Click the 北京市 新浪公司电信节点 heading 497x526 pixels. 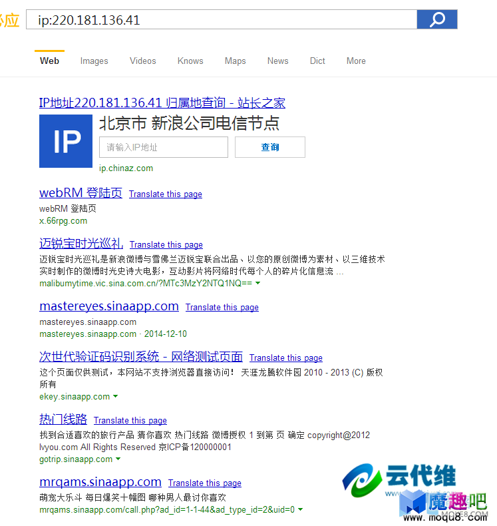[190, 123]
